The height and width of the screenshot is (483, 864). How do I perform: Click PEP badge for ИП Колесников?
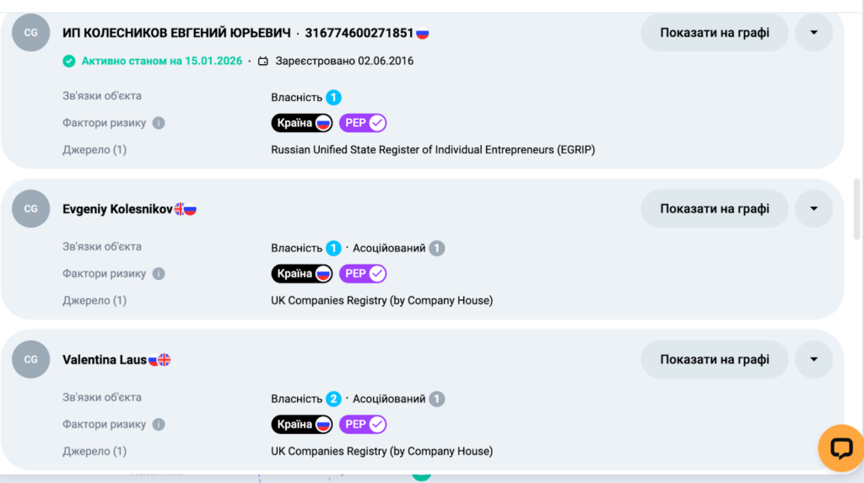click(363, 123)
